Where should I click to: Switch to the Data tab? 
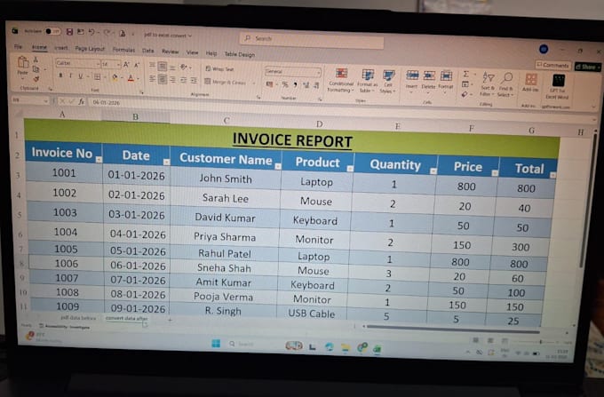pos(148,51)
